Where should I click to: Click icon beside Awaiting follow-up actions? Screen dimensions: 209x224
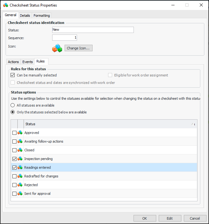click(x=20, y=141)
